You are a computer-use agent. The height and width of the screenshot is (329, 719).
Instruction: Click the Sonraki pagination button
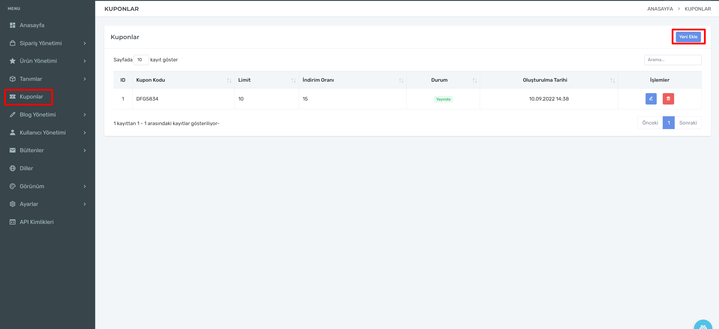[688, 123]
